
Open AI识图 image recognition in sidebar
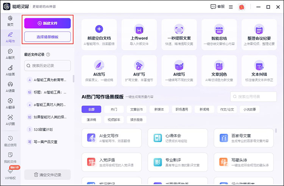pos(10,120)
